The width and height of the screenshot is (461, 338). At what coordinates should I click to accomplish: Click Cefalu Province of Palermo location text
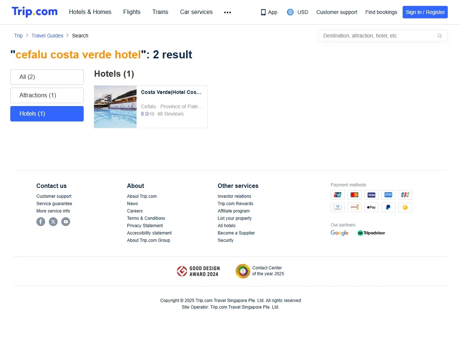coord(172,106)
